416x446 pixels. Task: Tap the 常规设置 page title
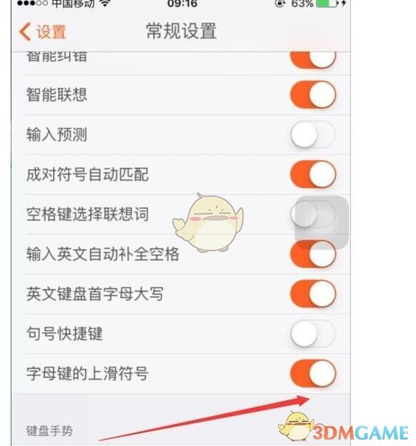tap(182, 31)
